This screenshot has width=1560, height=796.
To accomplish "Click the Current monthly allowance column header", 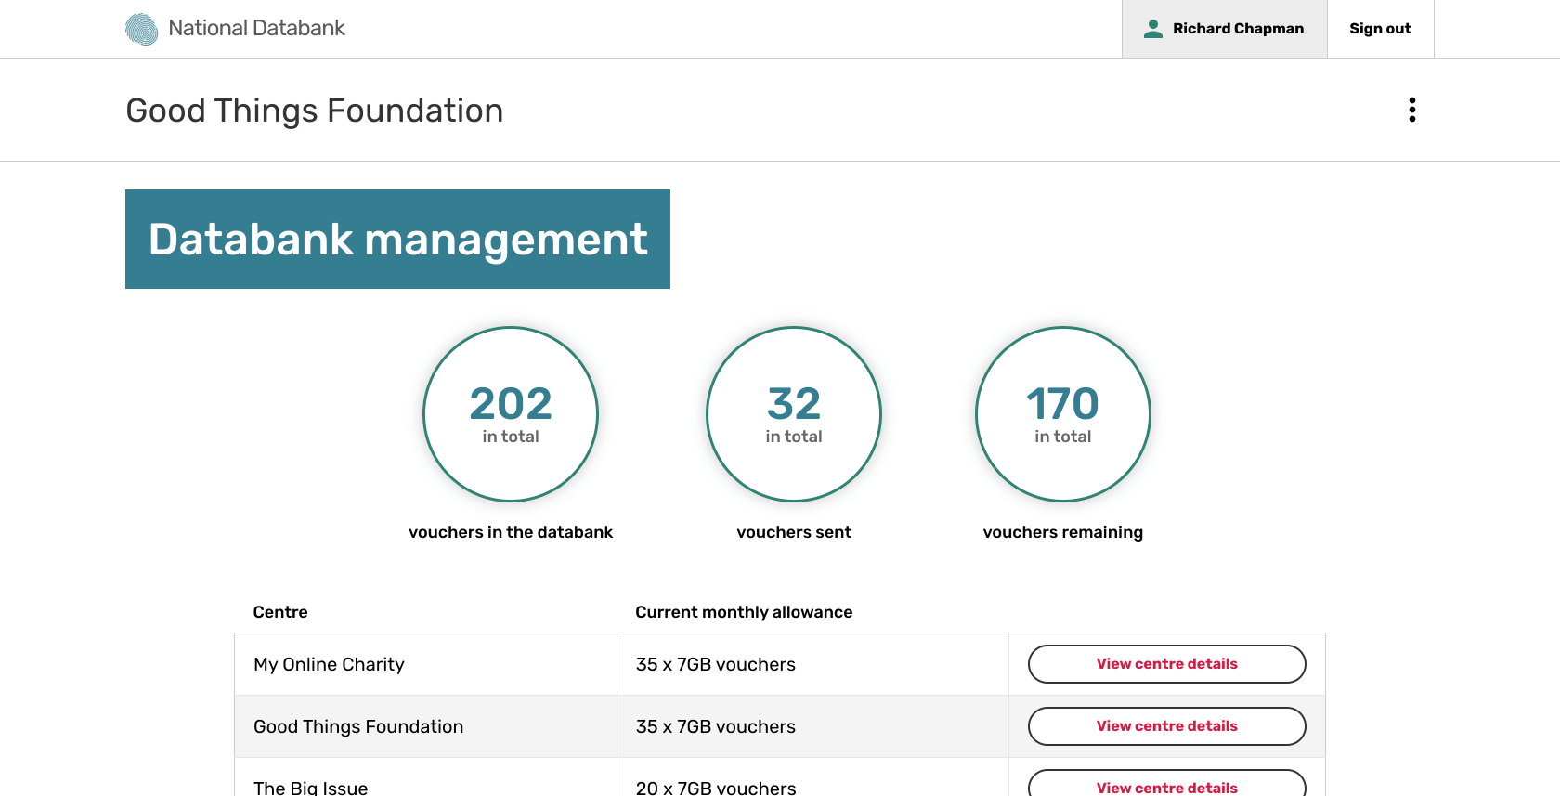I will [744, 612].
